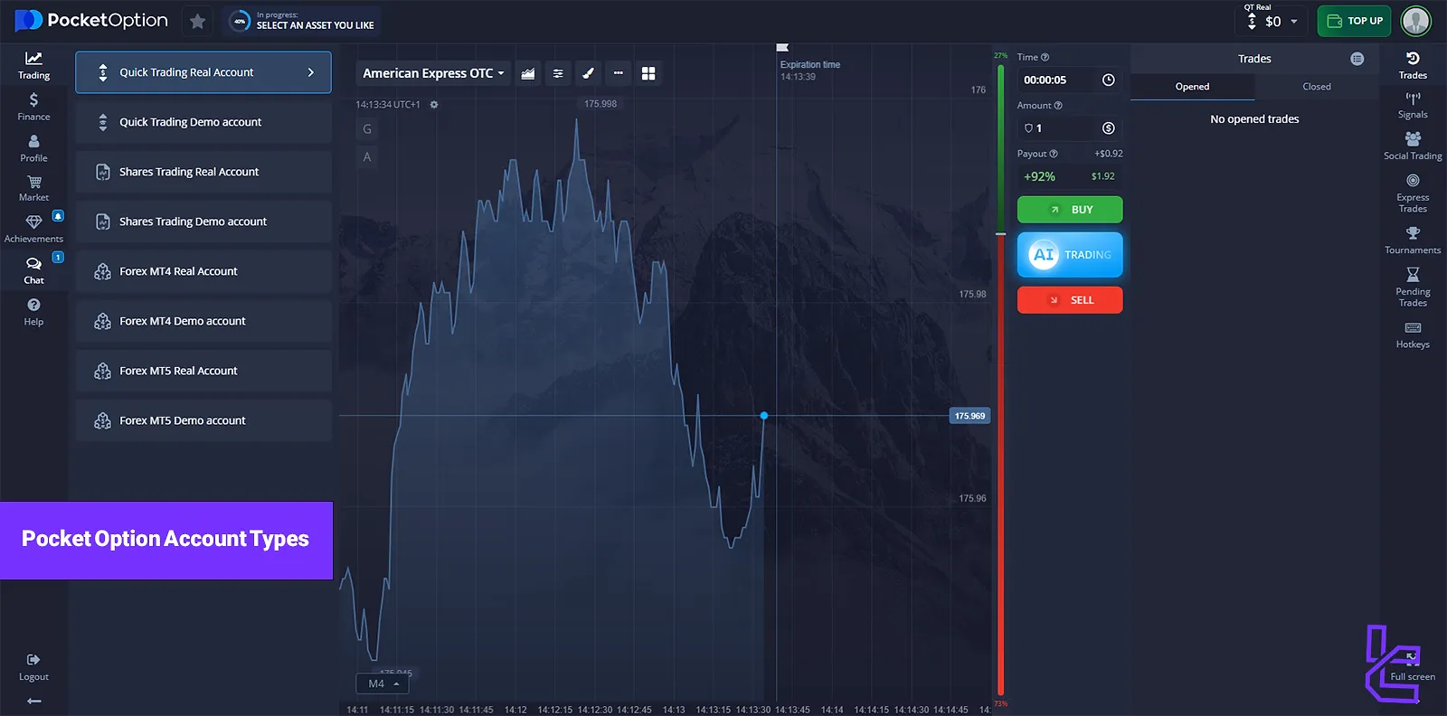Open Social Trading panel
Viewport: 1447px width, 716px height.
(1413, 146)
